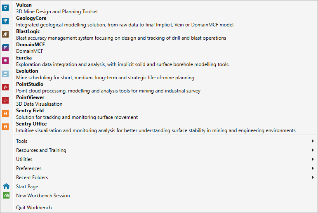Click the GeologyCore application icon
This screenshot has height=213, width=318.
5,21
